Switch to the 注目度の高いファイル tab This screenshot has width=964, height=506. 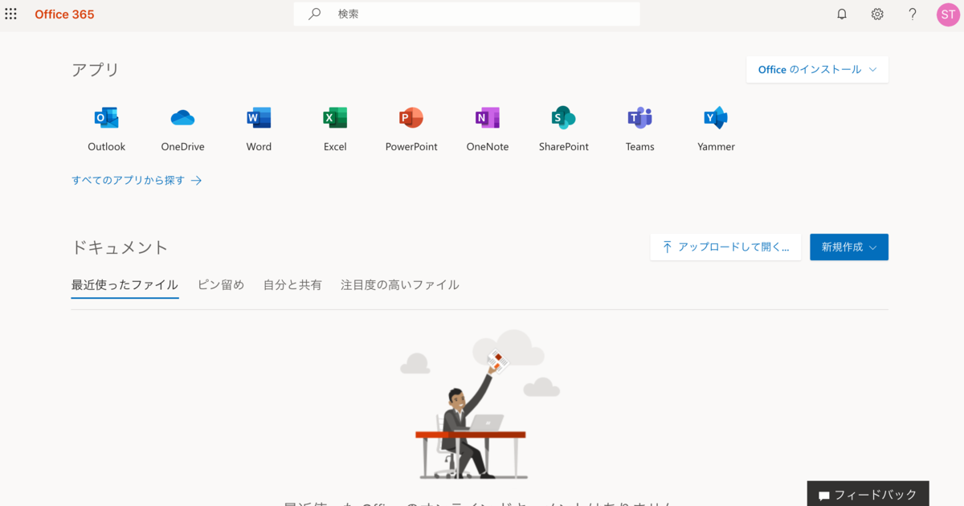(400, 285)
